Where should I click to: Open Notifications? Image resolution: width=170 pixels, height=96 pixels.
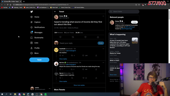point(37,27)
